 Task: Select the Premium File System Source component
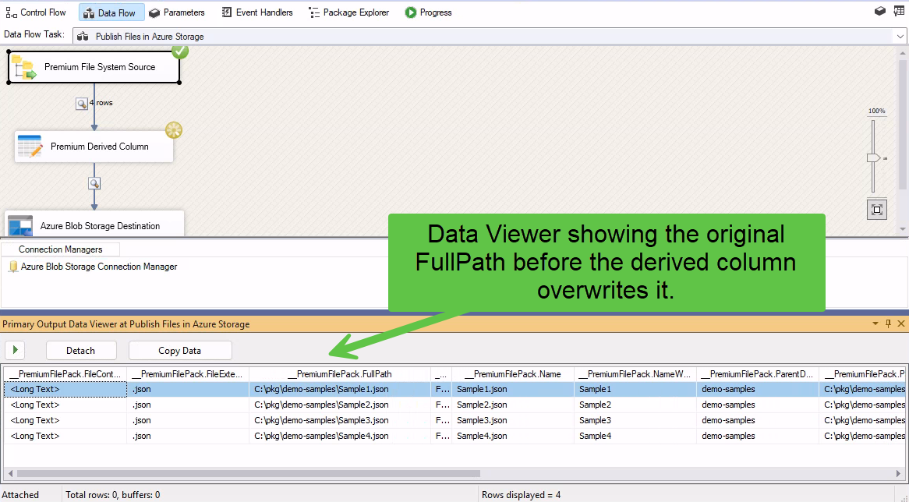[x=94, y=67]
